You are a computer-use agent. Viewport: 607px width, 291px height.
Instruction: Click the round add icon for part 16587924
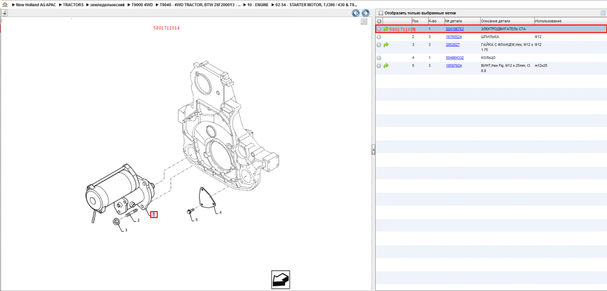(x=379, y=65)
